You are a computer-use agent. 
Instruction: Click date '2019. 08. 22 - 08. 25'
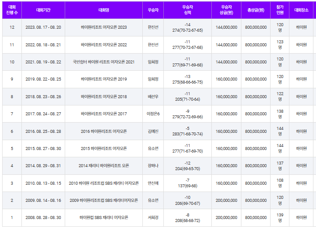(x=43, y=79)
